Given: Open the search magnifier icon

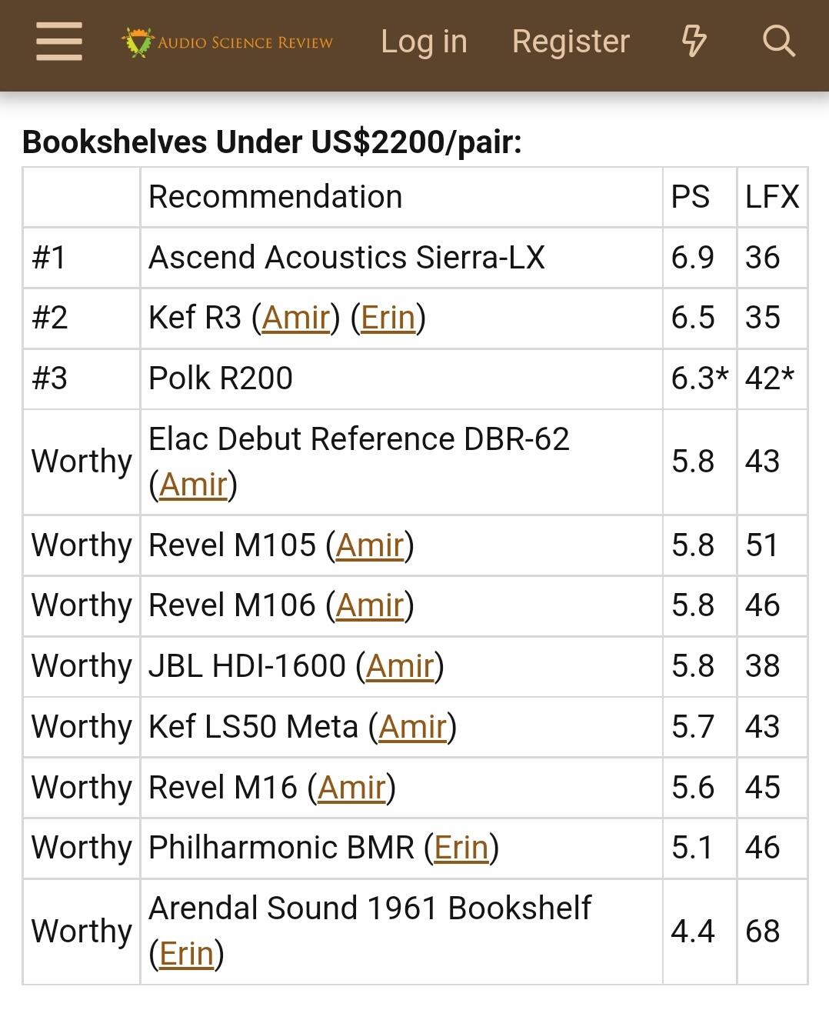Looking at the screenshot, I should [x=778, y=42].
